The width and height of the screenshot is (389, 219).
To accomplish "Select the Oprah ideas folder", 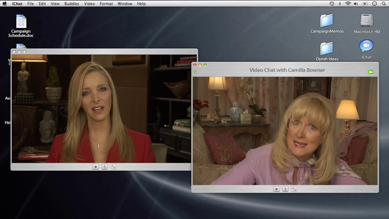I will (327, 51).
